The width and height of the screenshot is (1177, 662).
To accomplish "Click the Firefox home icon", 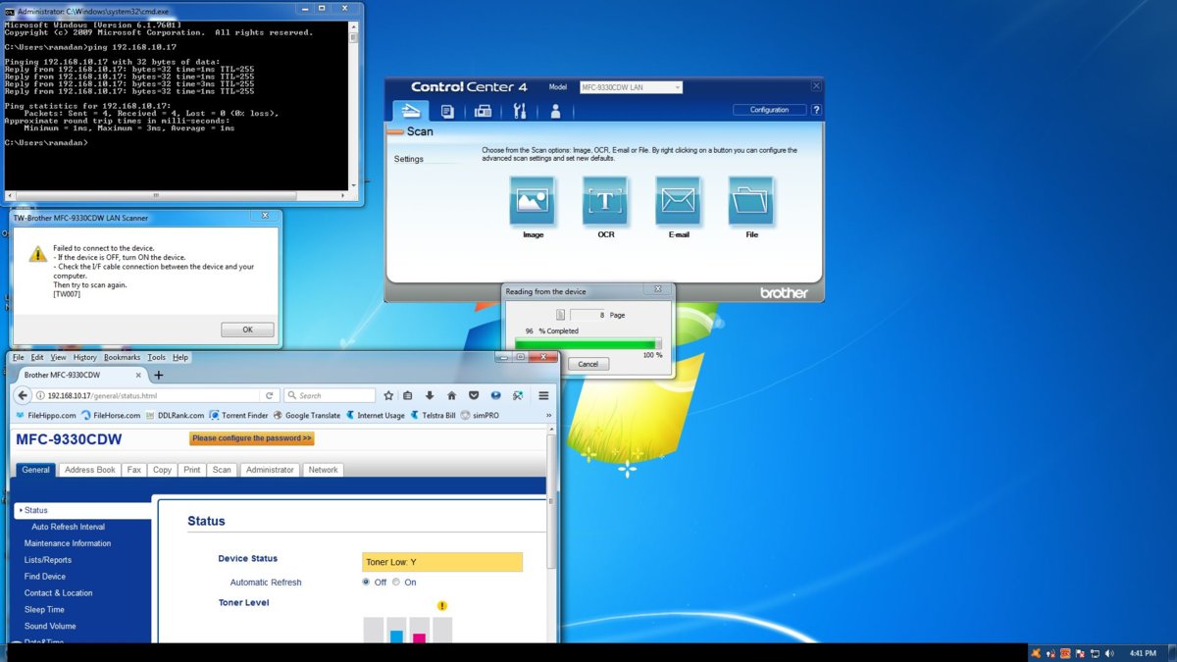I will (451, 395).
